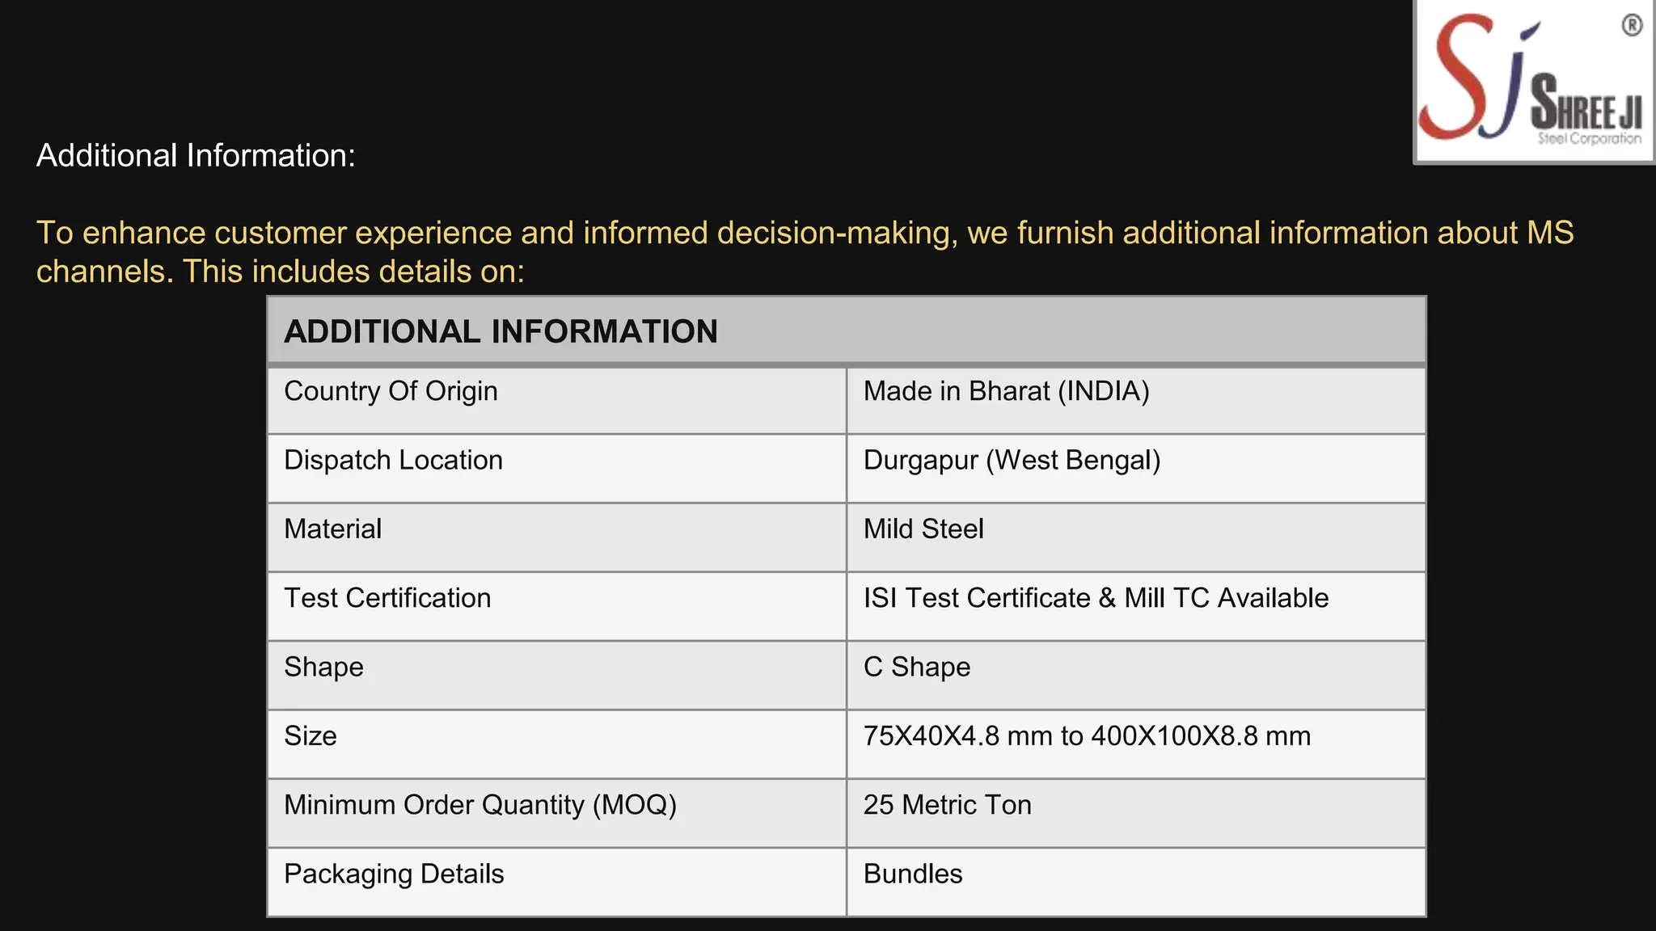Click the 'C Shape' value cell
The width and height of the screenshot is (1656, 931).
coord(916,667)
